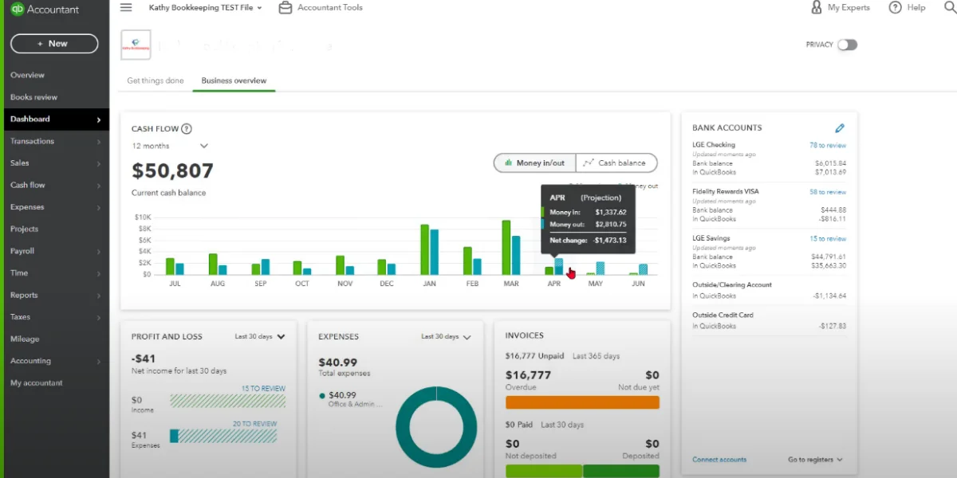
Task: Expand the Reports sidebar submenu
Action: [99, 295]
